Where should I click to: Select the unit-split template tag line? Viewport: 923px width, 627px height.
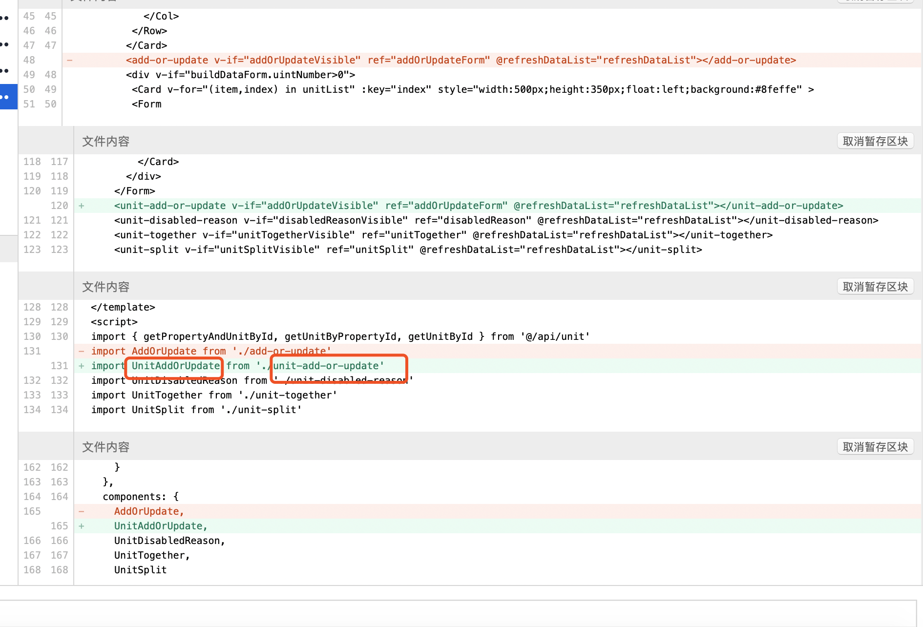(408, 250)
